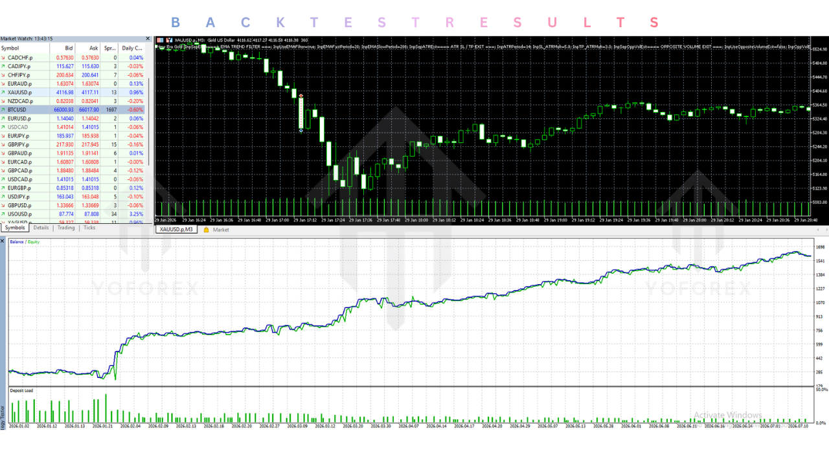Close the Strategy Tester panel
The image size is (829, 466).
pyautogui.click(x=3, y=241)
